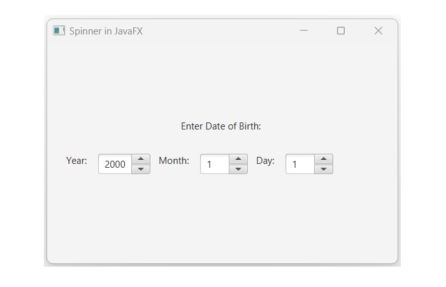Maximize the Spinner in JavaFX window
This screenshot has width=446, height=287.
point(341,31)
